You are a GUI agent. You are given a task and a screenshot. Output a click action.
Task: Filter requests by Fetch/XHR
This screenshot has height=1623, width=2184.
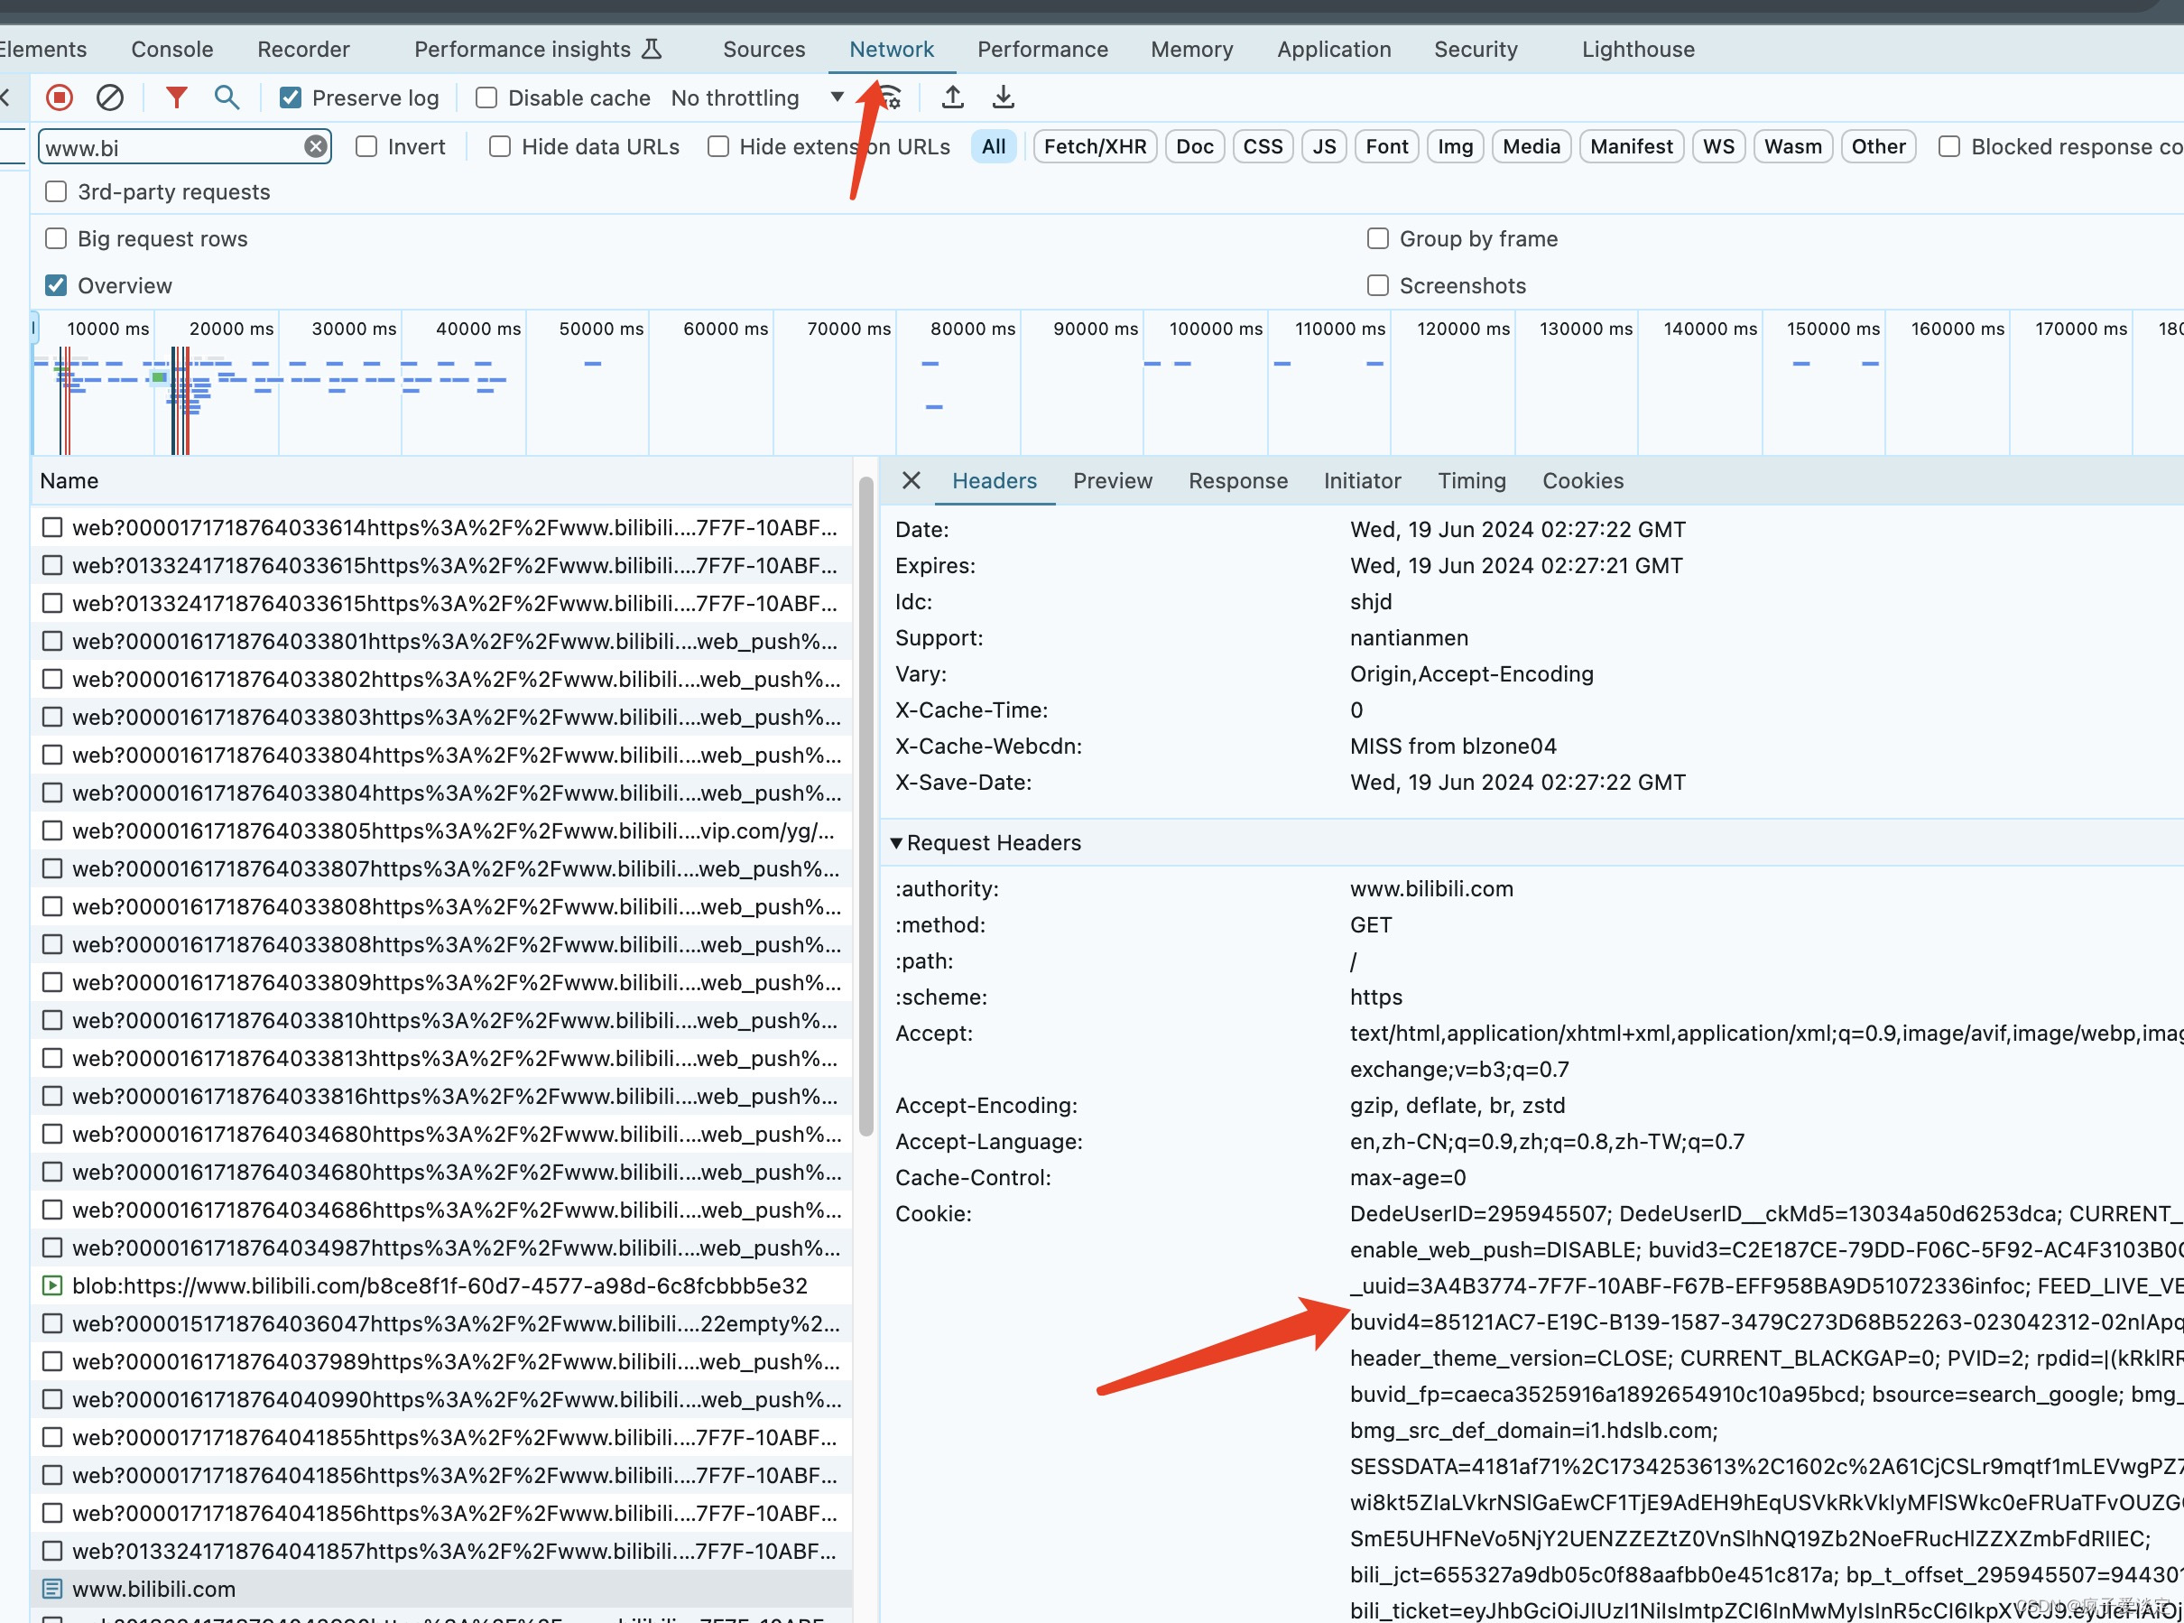coord(1094,145)
